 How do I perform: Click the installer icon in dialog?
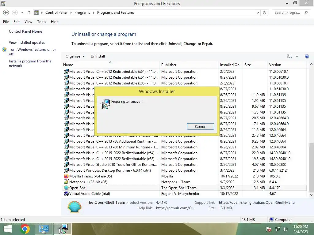(x=105, y=104)
